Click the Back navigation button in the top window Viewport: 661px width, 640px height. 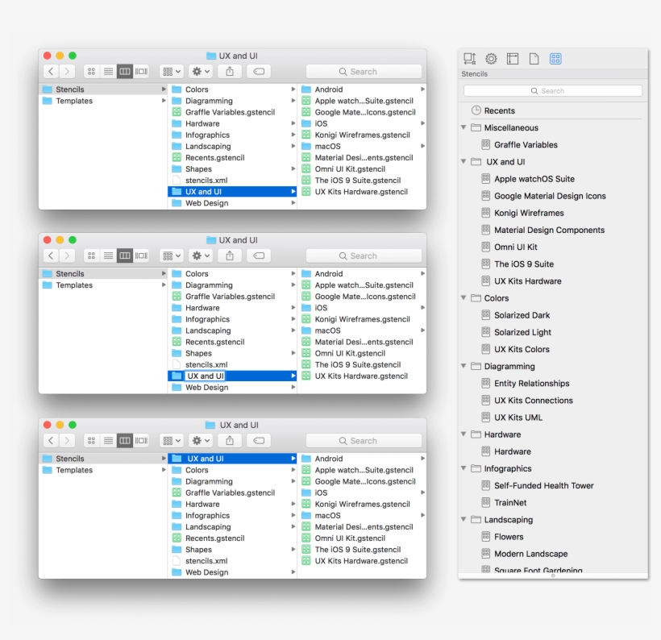click(51, 71)
